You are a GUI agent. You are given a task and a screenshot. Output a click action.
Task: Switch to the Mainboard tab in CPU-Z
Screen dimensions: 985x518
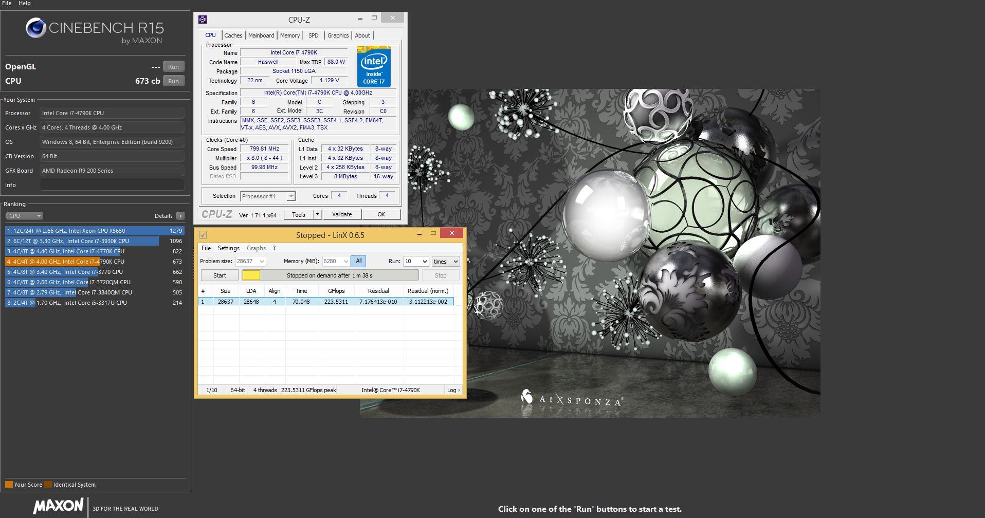tap(261, 35)
